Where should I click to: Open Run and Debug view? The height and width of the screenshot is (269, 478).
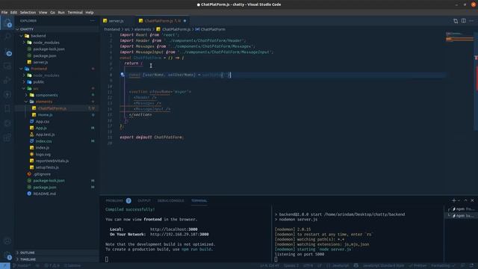[7, 80]
